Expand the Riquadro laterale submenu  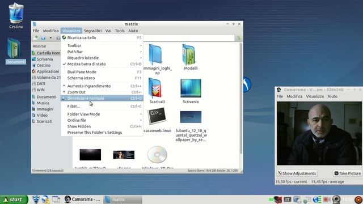tap(102, 58)
